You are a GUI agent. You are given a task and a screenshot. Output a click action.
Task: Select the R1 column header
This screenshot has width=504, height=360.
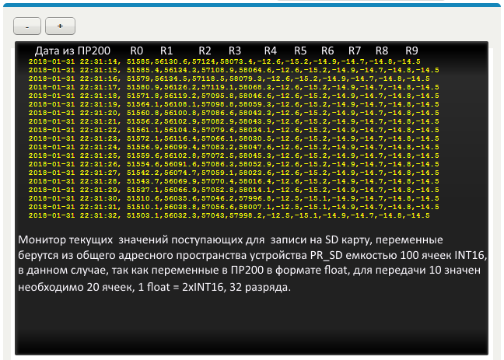pos(166,51)
